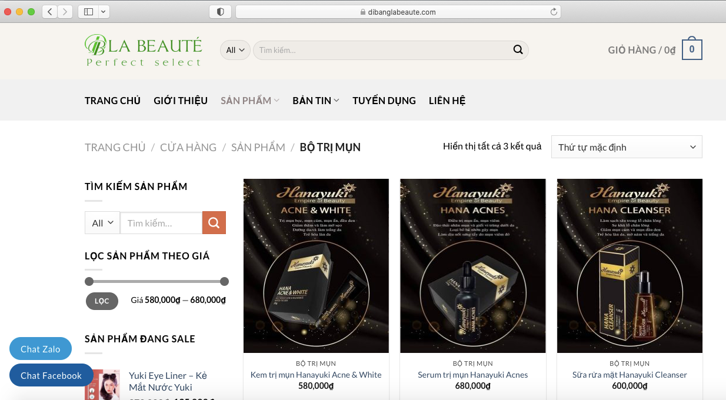Open Kem trị mụn Hanayuki Acne & White link
The height and width of the screenshot is (400, 726).
[x=316, y=375]
